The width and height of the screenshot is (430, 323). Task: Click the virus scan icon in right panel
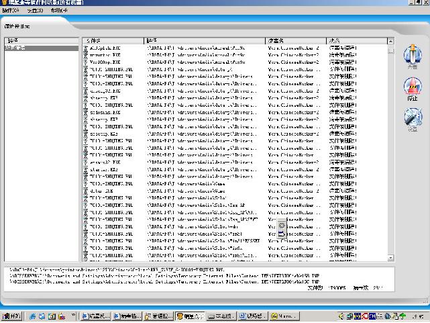tap(412, 55)
